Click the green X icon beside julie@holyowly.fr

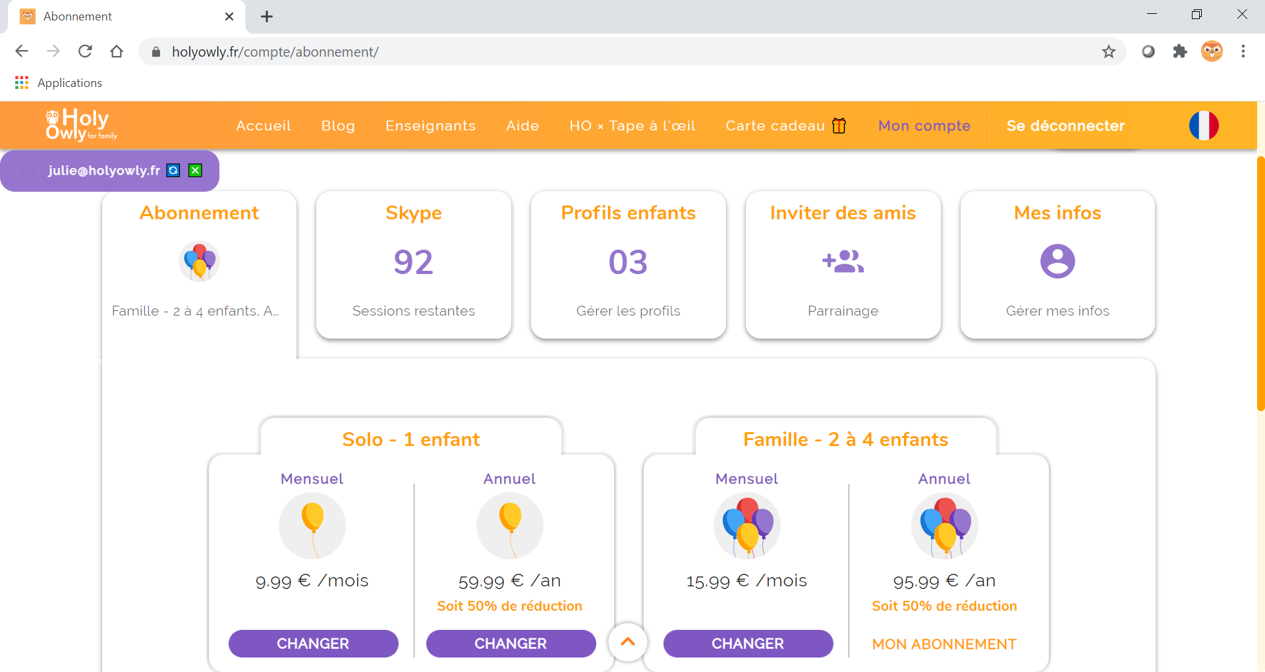click(x=195, y=171)
